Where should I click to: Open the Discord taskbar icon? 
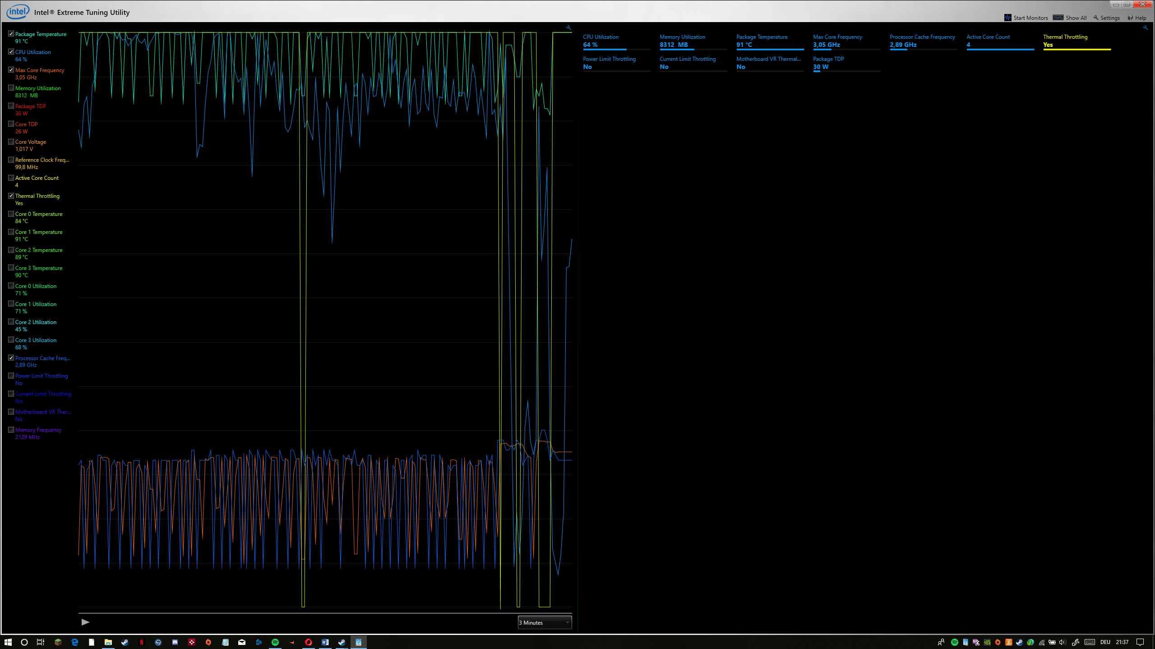[175, 642]
